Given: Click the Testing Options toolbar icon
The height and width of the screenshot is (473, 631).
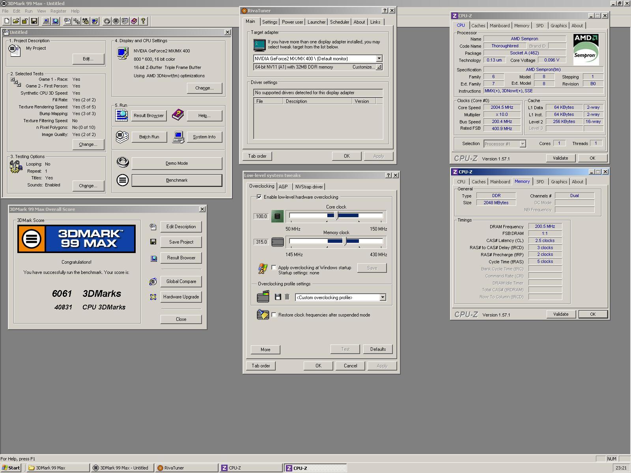Looking at the screenshot, I should tap(86, 21).
